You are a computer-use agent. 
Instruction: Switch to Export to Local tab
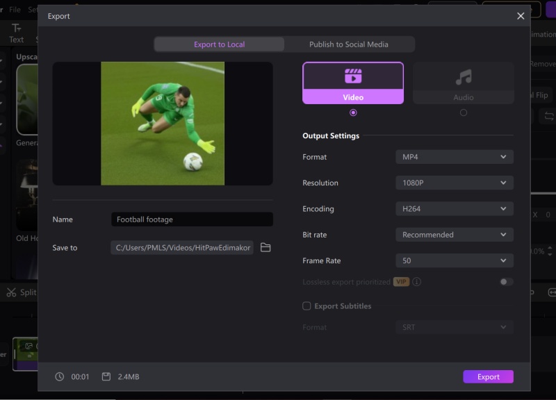(219, 44)
